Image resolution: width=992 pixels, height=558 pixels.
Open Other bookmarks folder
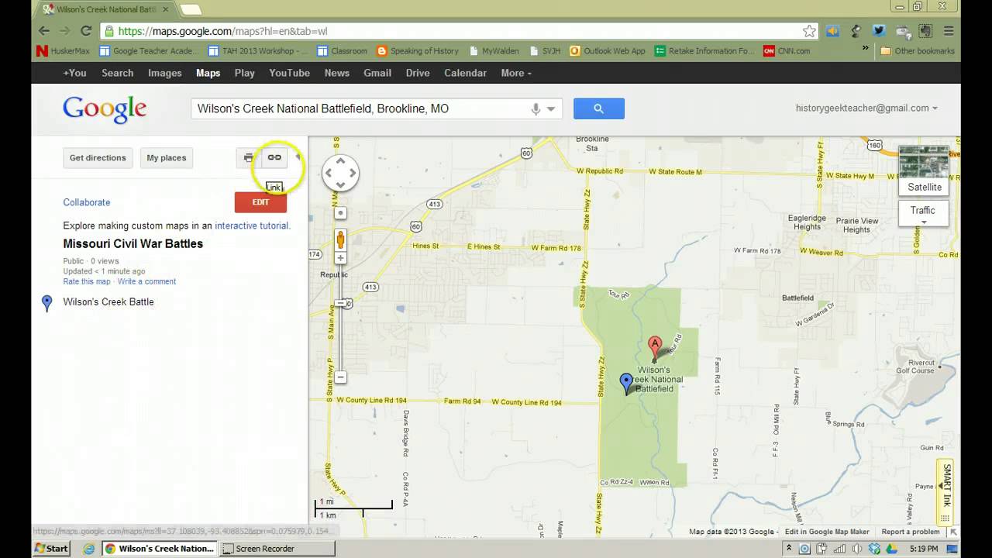point(918,51)
